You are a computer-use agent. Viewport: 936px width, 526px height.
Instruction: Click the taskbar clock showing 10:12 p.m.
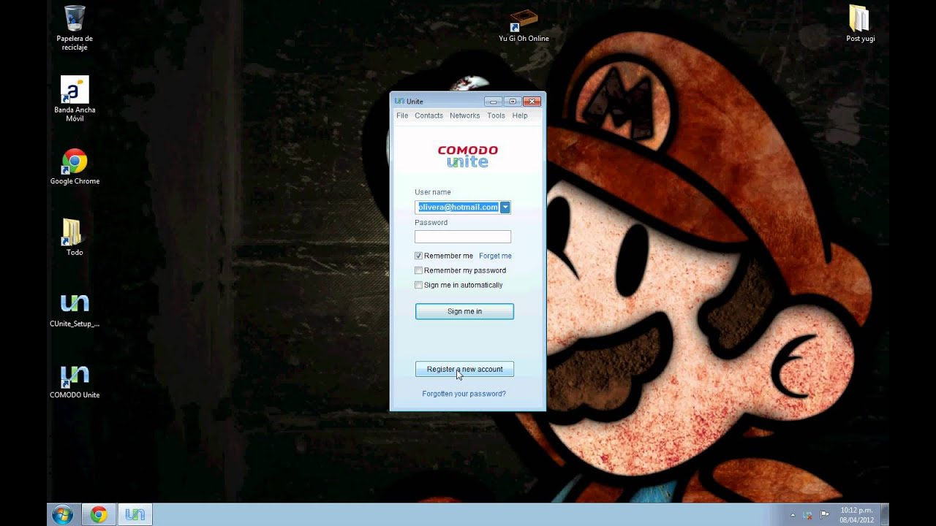pos(856,514)
